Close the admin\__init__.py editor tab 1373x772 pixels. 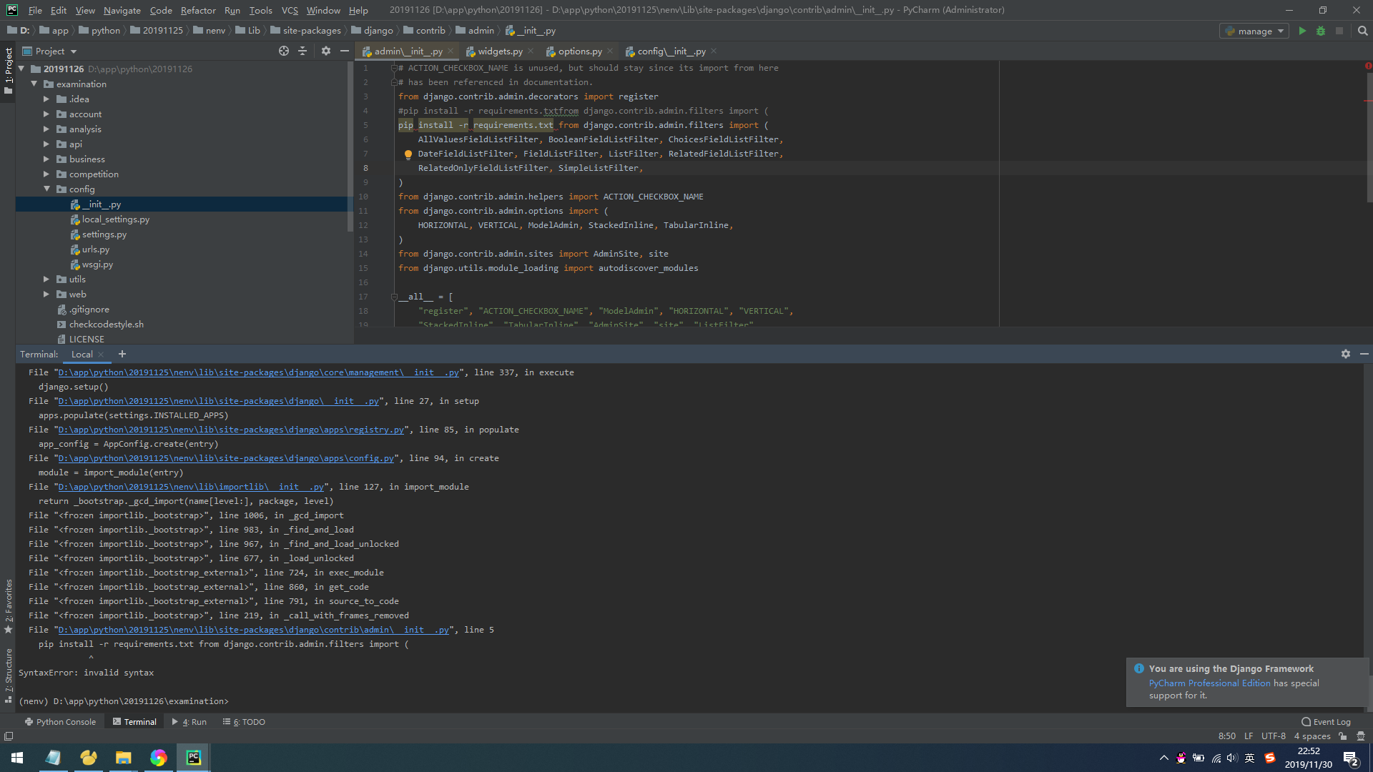[451, 51]
